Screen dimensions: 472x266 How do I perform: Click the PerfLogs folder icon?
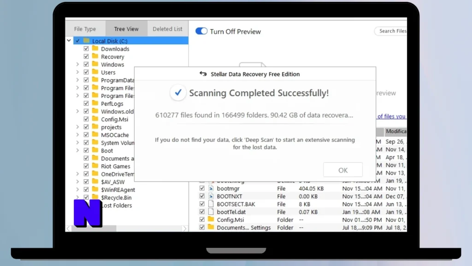point(95,103)
